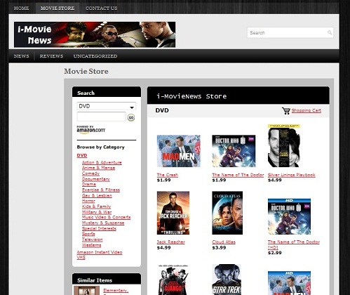Browse the Sports category
Image resolution: width=350 pixels, height=295 pixels.
[x=88, y=234]
